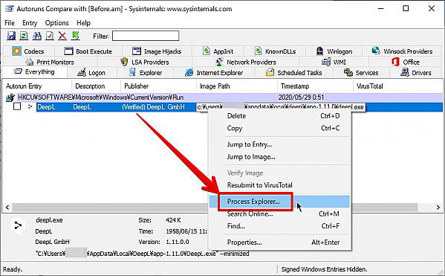Click the Size 424 K value

173,220
